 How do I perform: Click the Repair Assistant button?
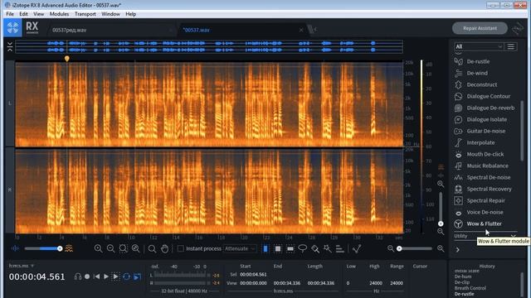(x=480, y=28)
